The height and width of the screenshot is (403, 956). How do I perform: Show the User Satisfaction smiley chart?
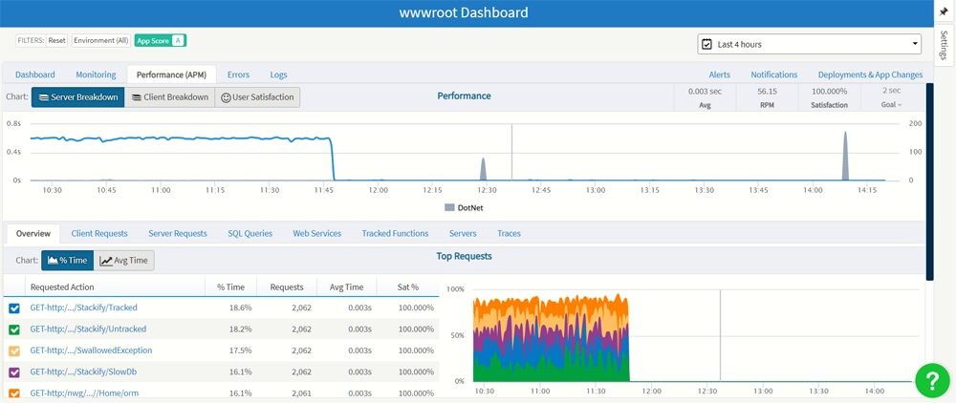(x=257, y=96)
